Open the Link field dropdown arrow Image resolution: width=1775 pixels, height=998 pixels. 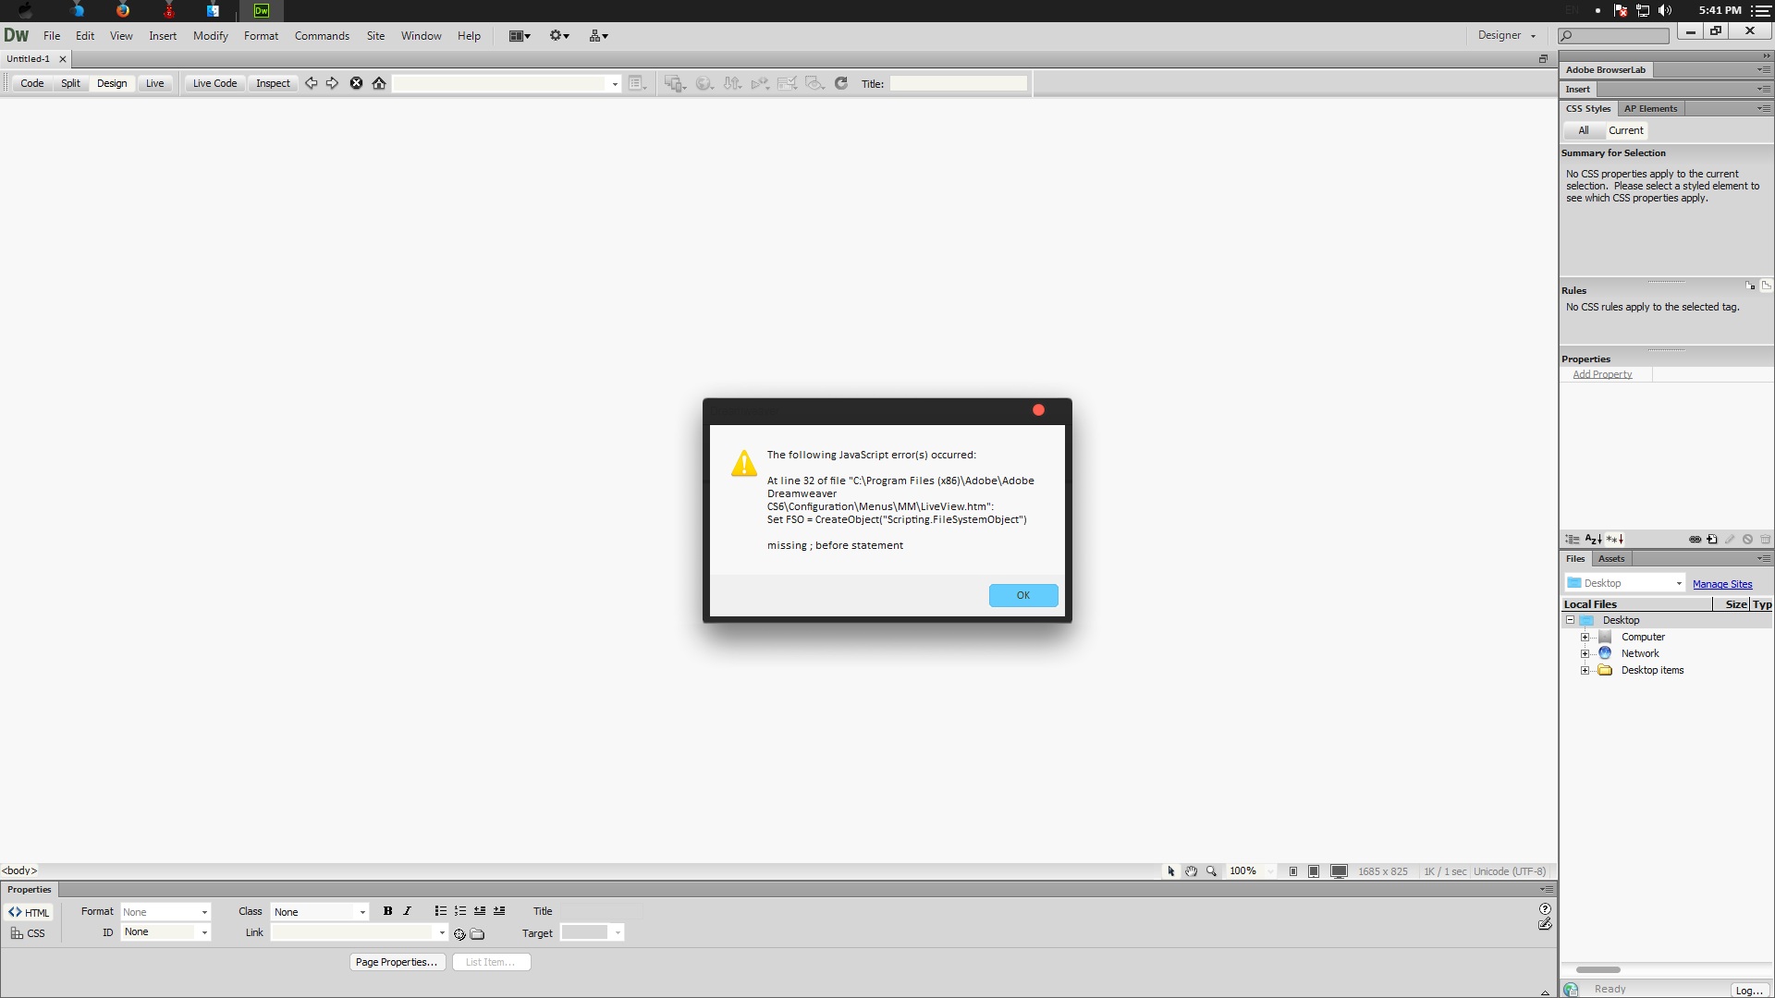click(x=442, y=932)
